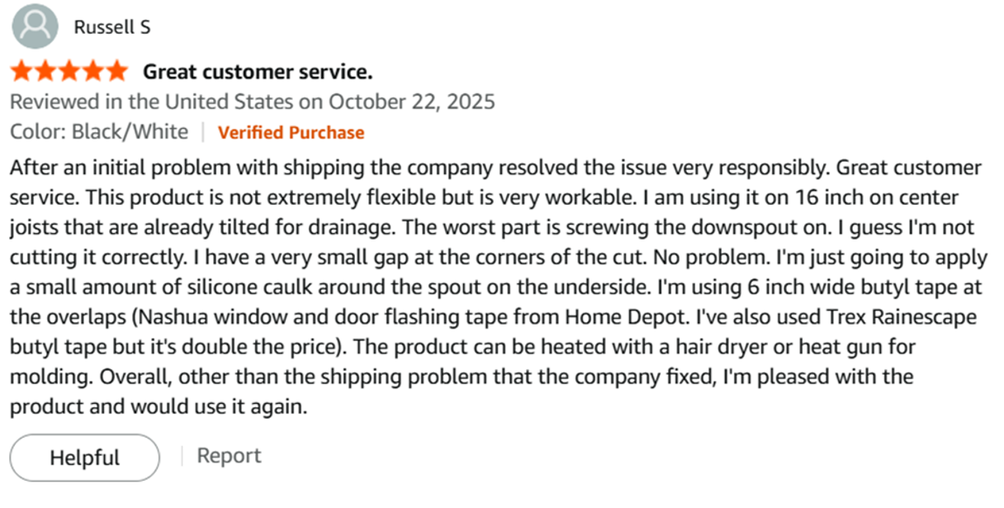Mark this review as Helpful

(85, 458)
